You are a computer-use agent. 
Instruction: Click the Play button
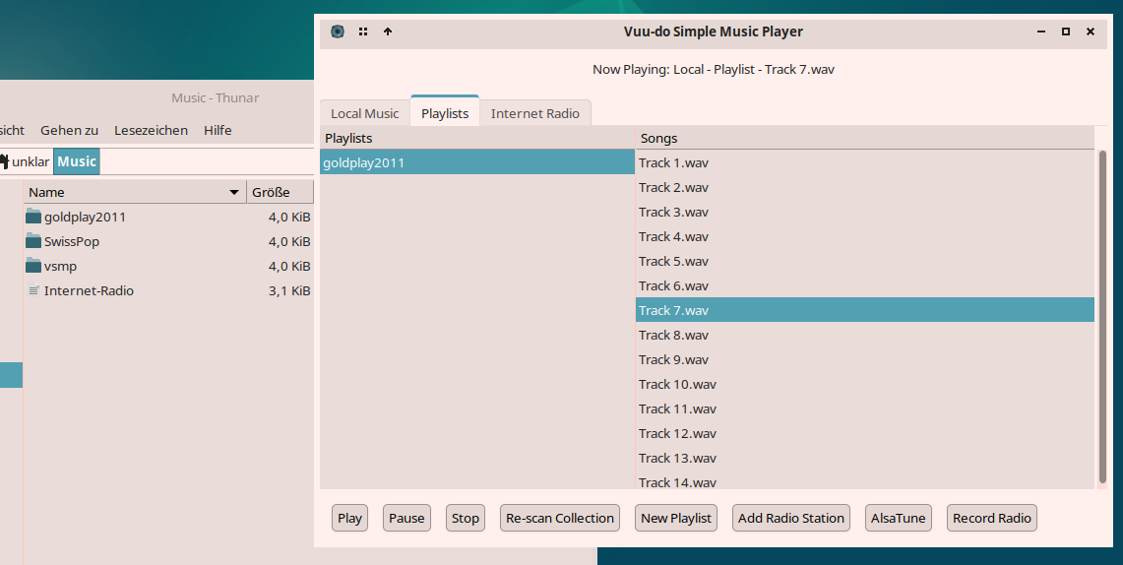[x=349, y=518]
